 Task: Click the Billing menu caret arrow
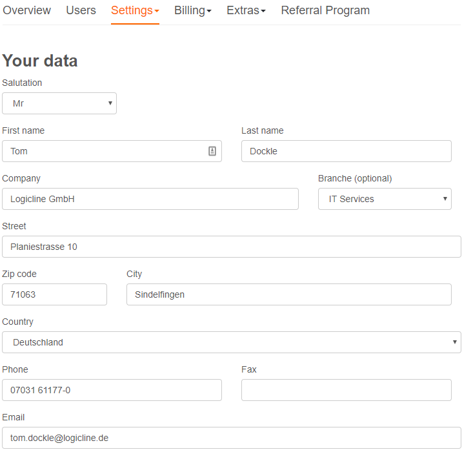pyautogui.click(x=209, y=11)
